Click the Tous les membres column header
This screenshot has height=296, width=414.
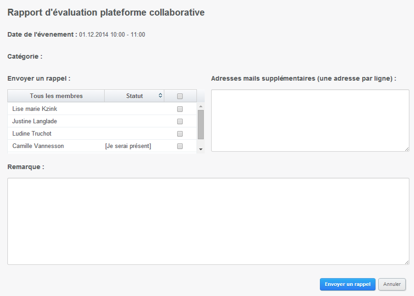56,96
